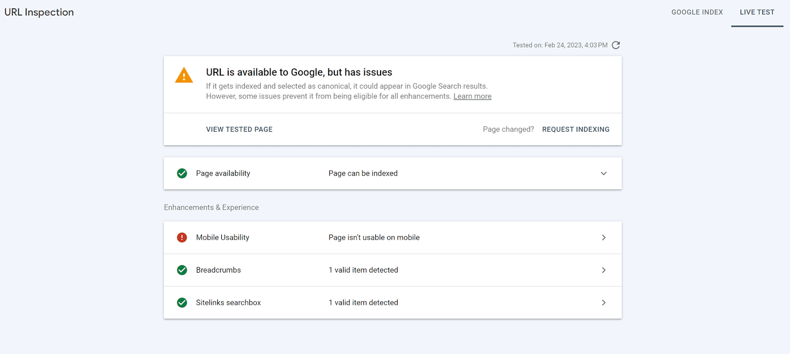
Task: Click the View Tested Page button
Action: [x=239, y=129]
